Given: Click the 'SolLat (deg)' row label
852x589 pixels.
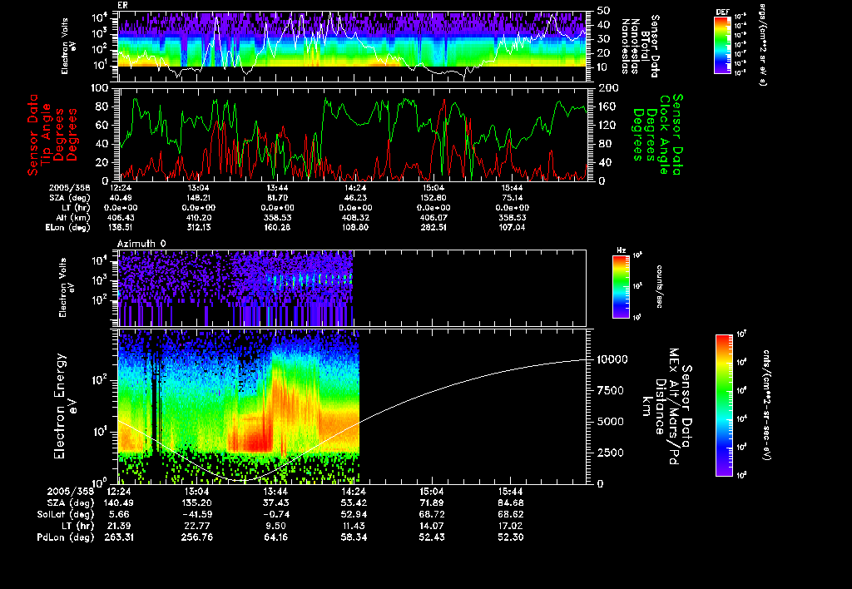Looking at the screenshot, I should (x=65, y=515).
